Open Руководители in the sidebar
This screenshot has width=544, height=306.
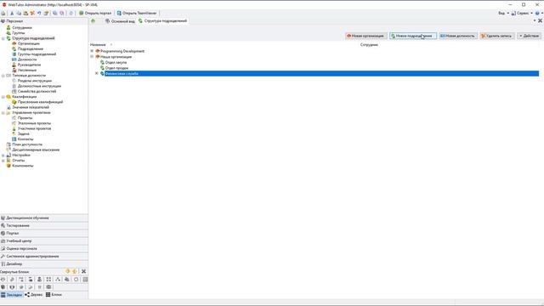[29, 65]
